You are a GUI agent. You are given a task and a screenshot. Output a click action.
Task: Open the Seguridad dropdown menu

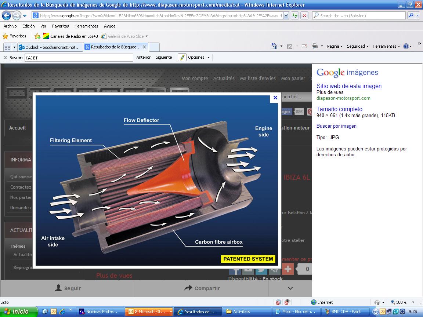358,46
